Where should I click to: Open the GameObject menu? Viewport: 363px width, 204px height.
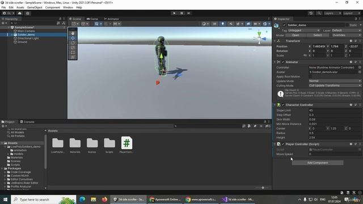pyautogui.click(x=35, y=7)
